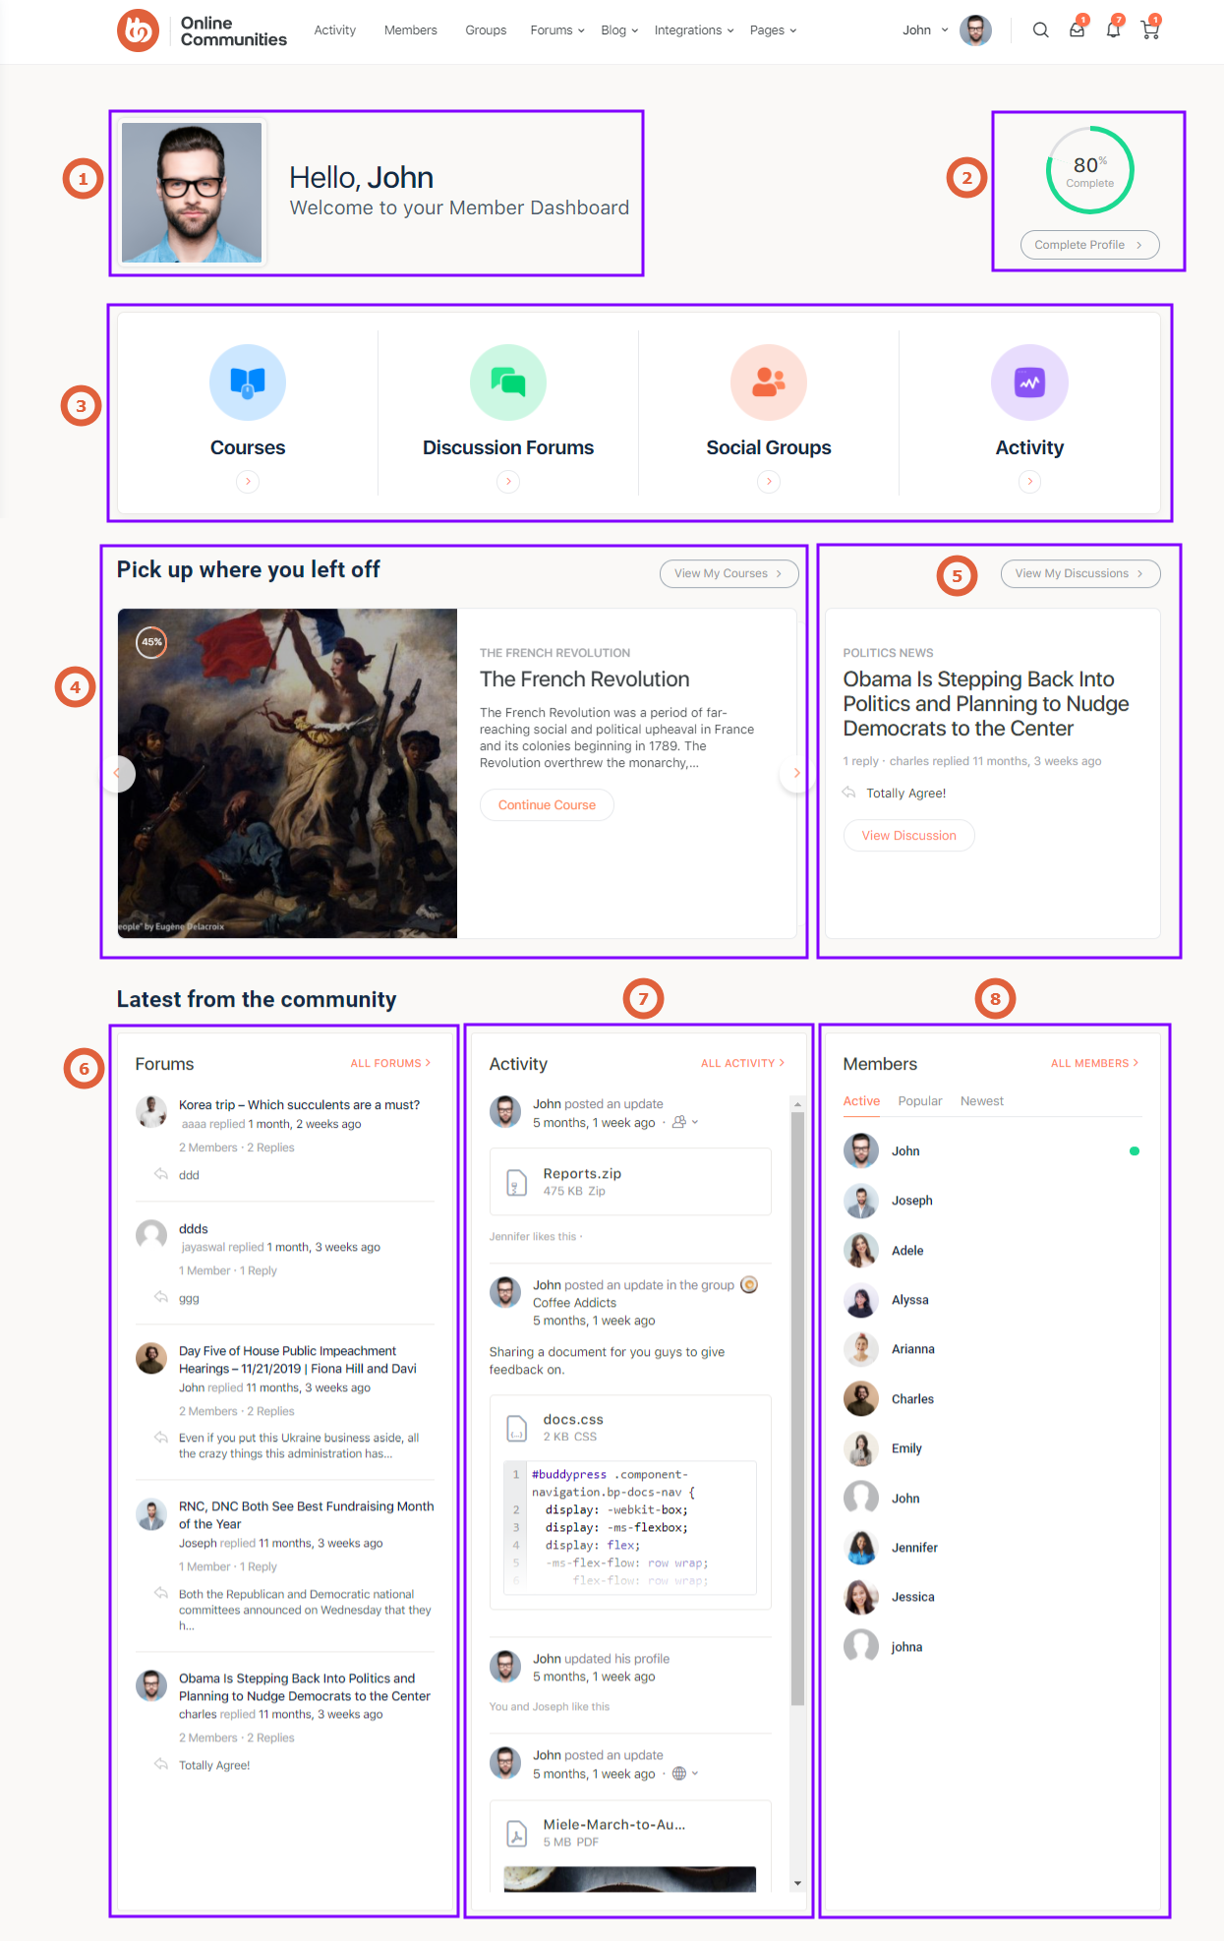Click the 80% profile completion circle
The image size is (1224, 1941).
[1089, 170]
